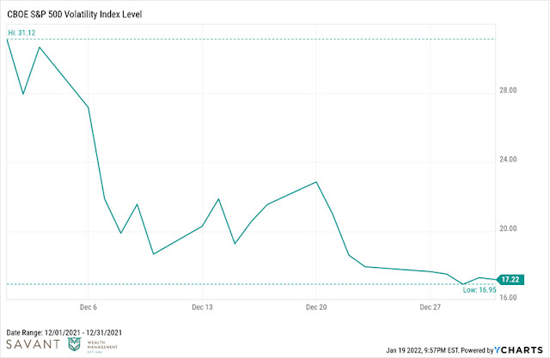Click the chart title CBOE S&P 500 Volatility

click(75, 15)
